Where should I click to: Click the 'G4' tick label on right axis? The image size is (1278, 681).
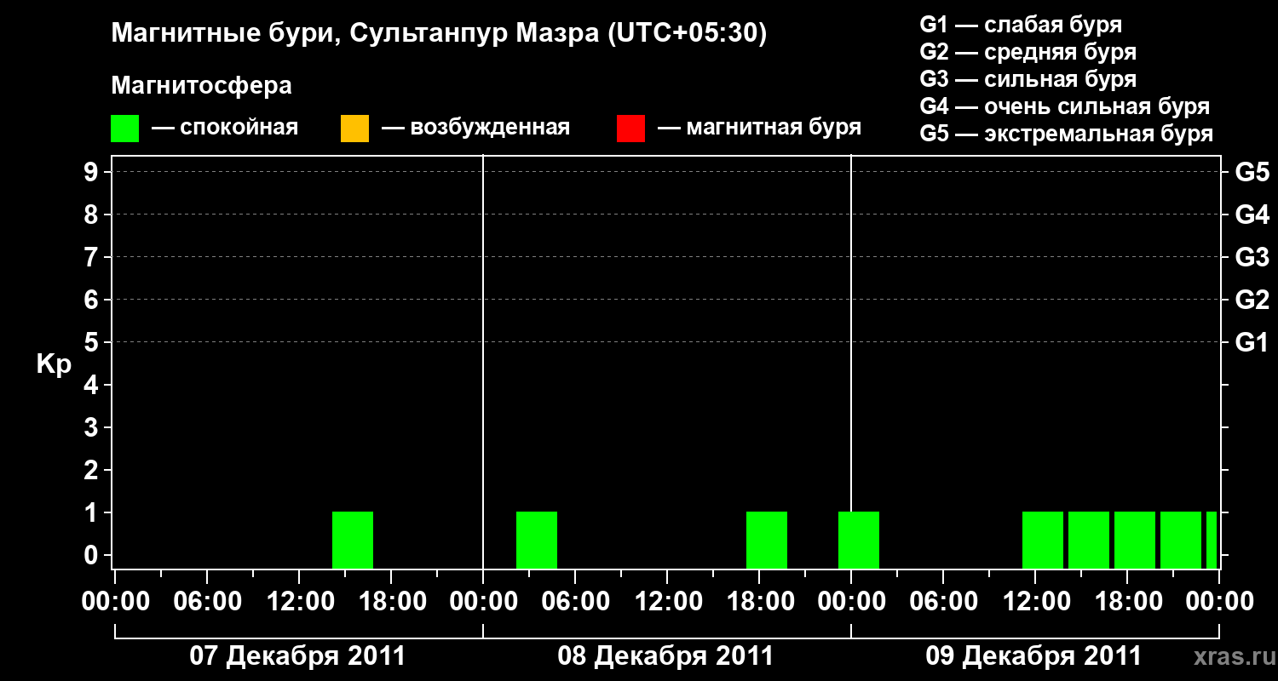pos(1252,215)
